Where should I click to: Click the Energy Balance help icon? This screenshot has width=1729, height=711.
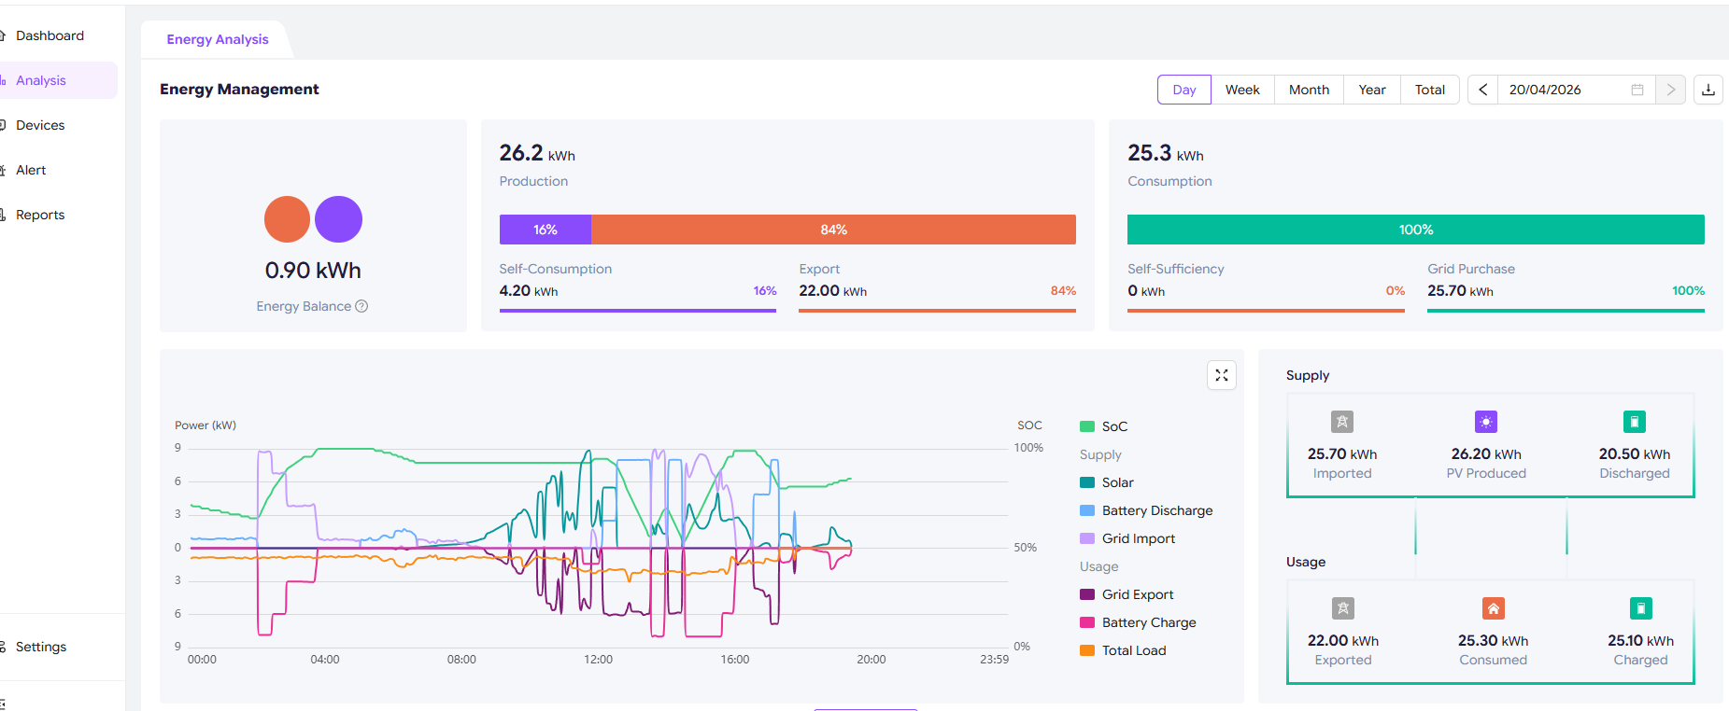(x=361, y=306)
